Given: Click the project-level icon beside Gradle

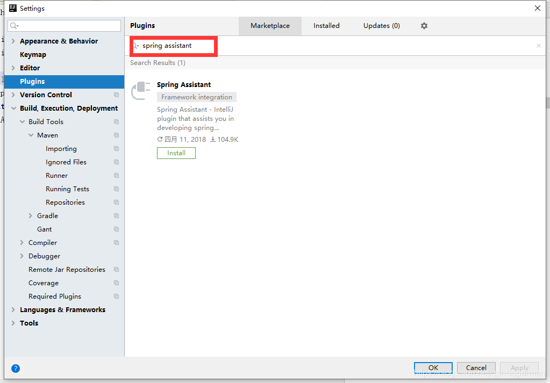Looking at the screenshot, I should [x=117, y=216].
